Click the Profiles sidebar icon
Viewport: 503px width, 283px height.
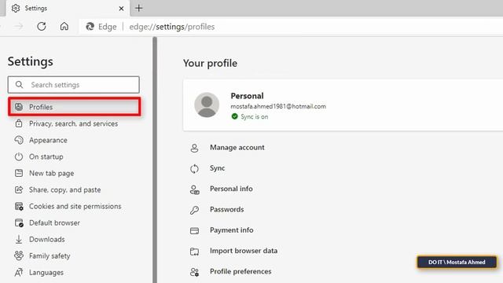coord(19,107)
